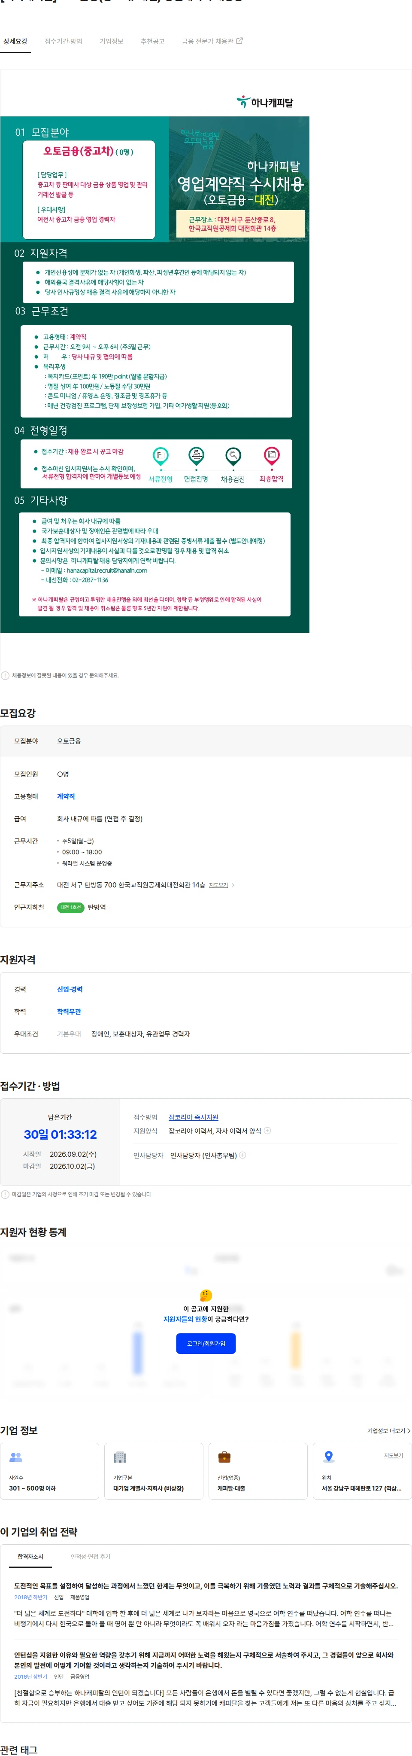Expand plus icon beside 자사 이력서 양식
This screenshot has width=412, height=1756.
[x=267, y=1131]
